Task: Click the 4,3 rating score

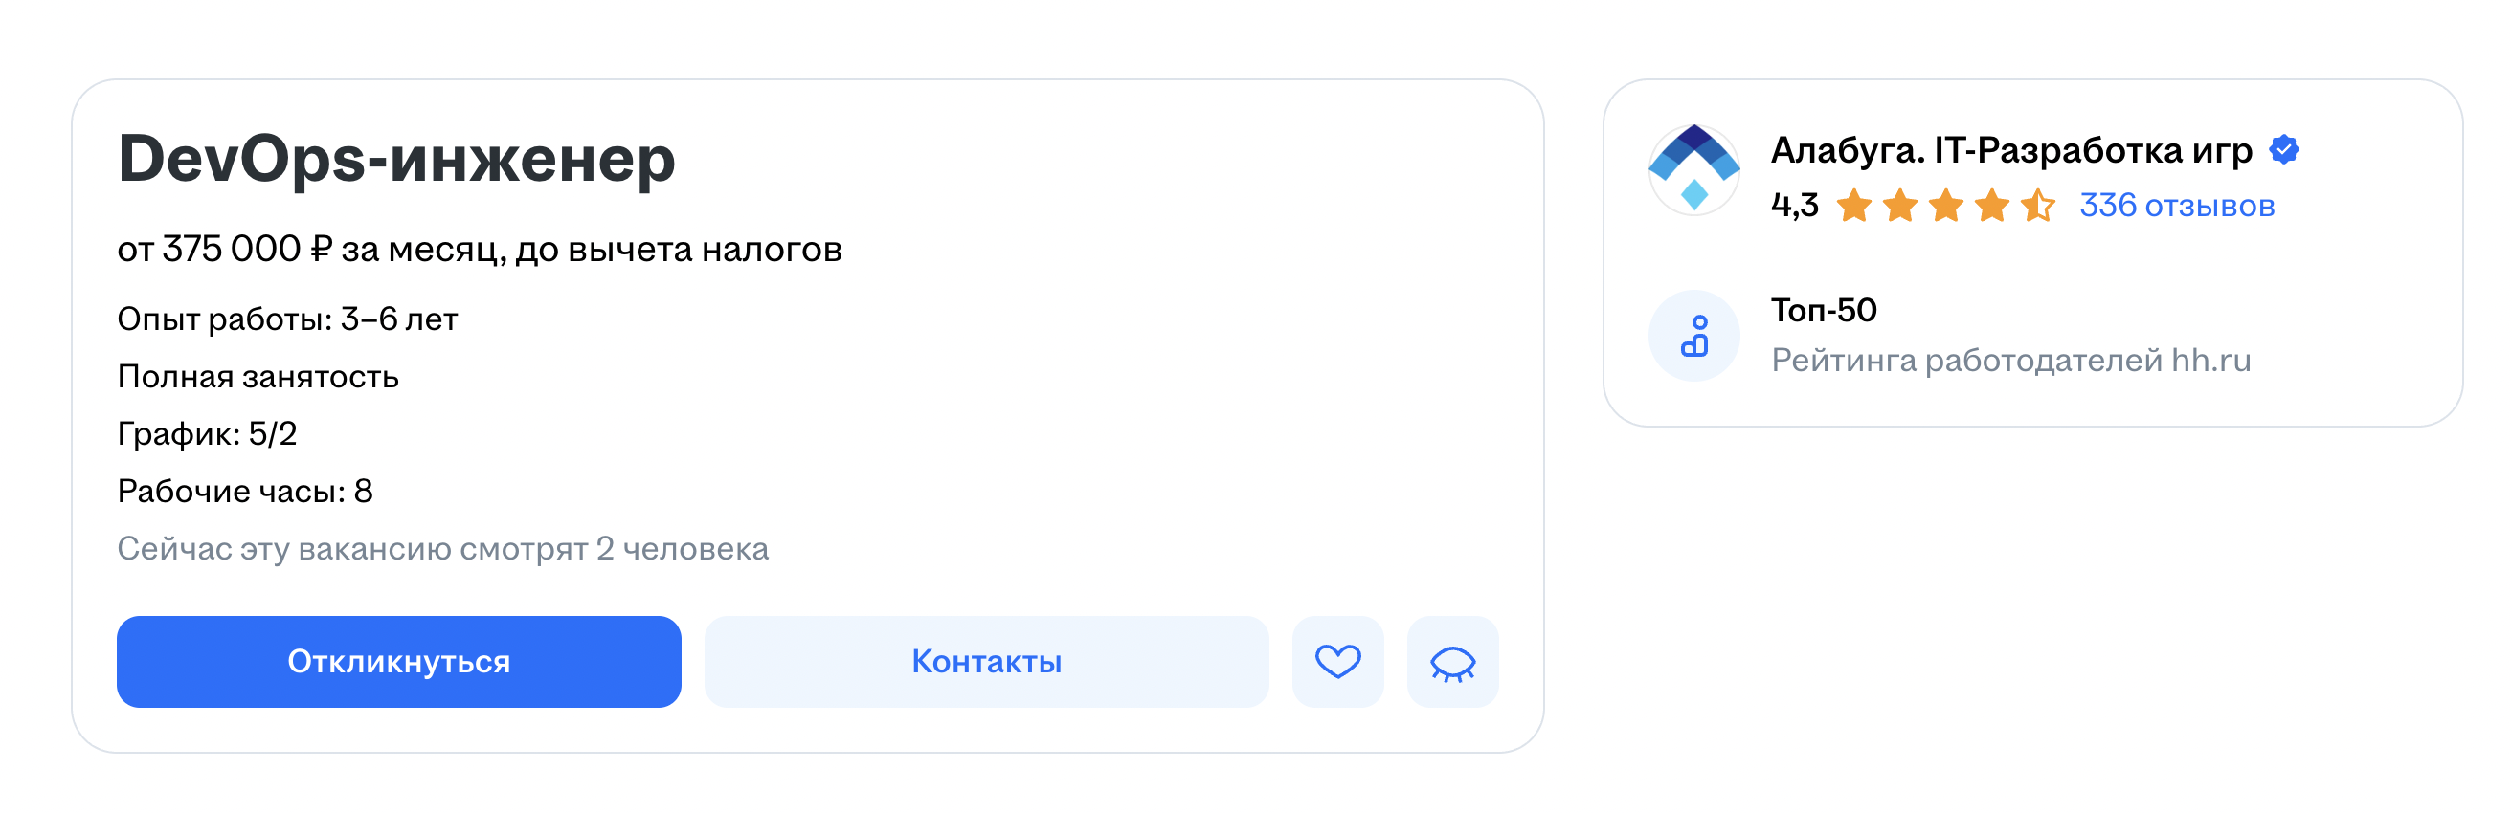Action: tap(1794, 206)
